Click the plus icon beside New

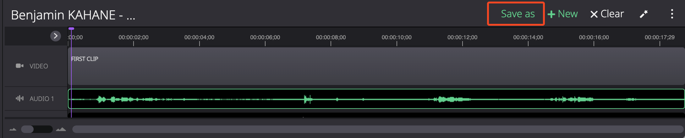tap(551, 14)
